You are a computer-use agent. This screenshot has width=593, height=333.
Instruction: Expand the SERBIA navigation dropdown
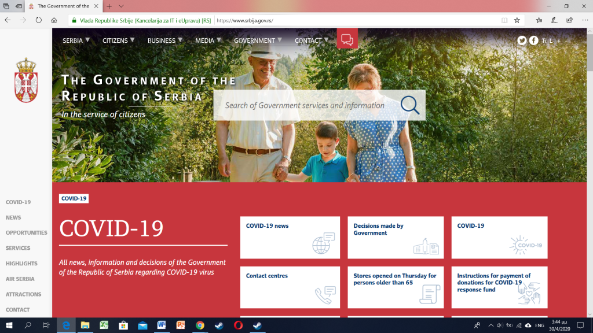coord(76,40)
